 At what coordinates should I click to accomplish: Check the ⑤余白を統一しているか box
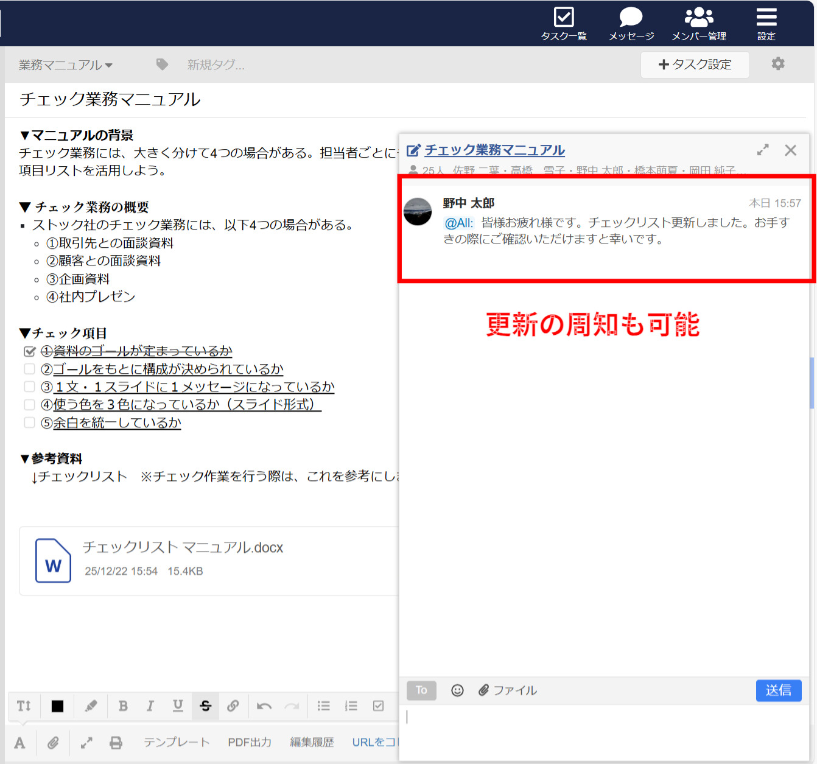(x=29, y=422)
